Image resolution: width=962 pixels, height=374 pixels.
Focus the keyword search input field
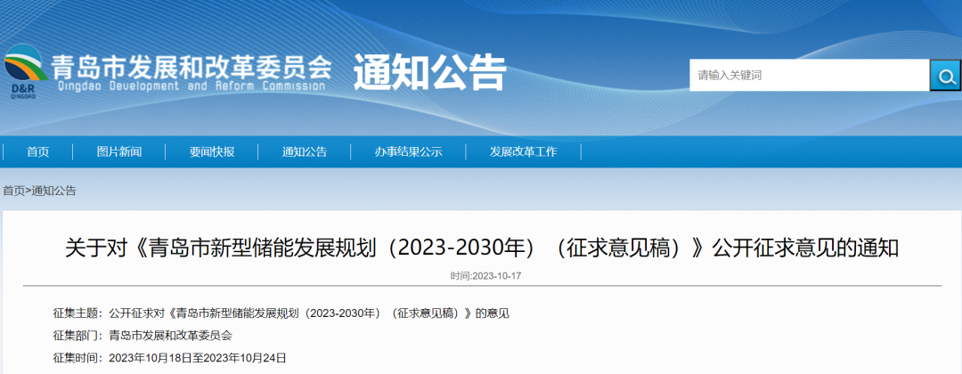coord(809,76)
